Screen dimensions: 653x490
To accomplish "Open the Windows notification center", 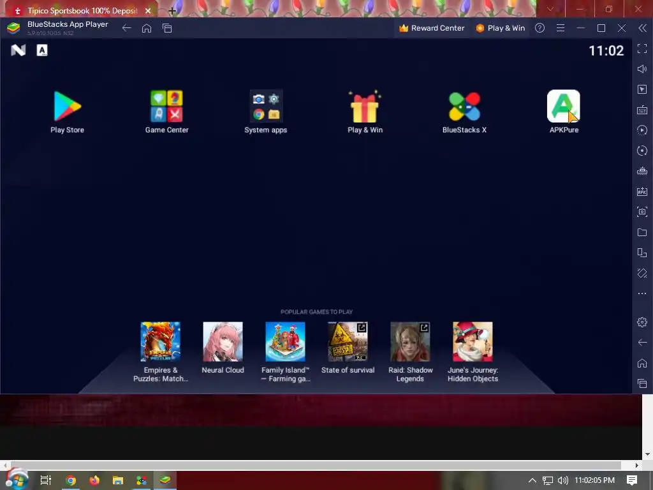I will point(632,480).
